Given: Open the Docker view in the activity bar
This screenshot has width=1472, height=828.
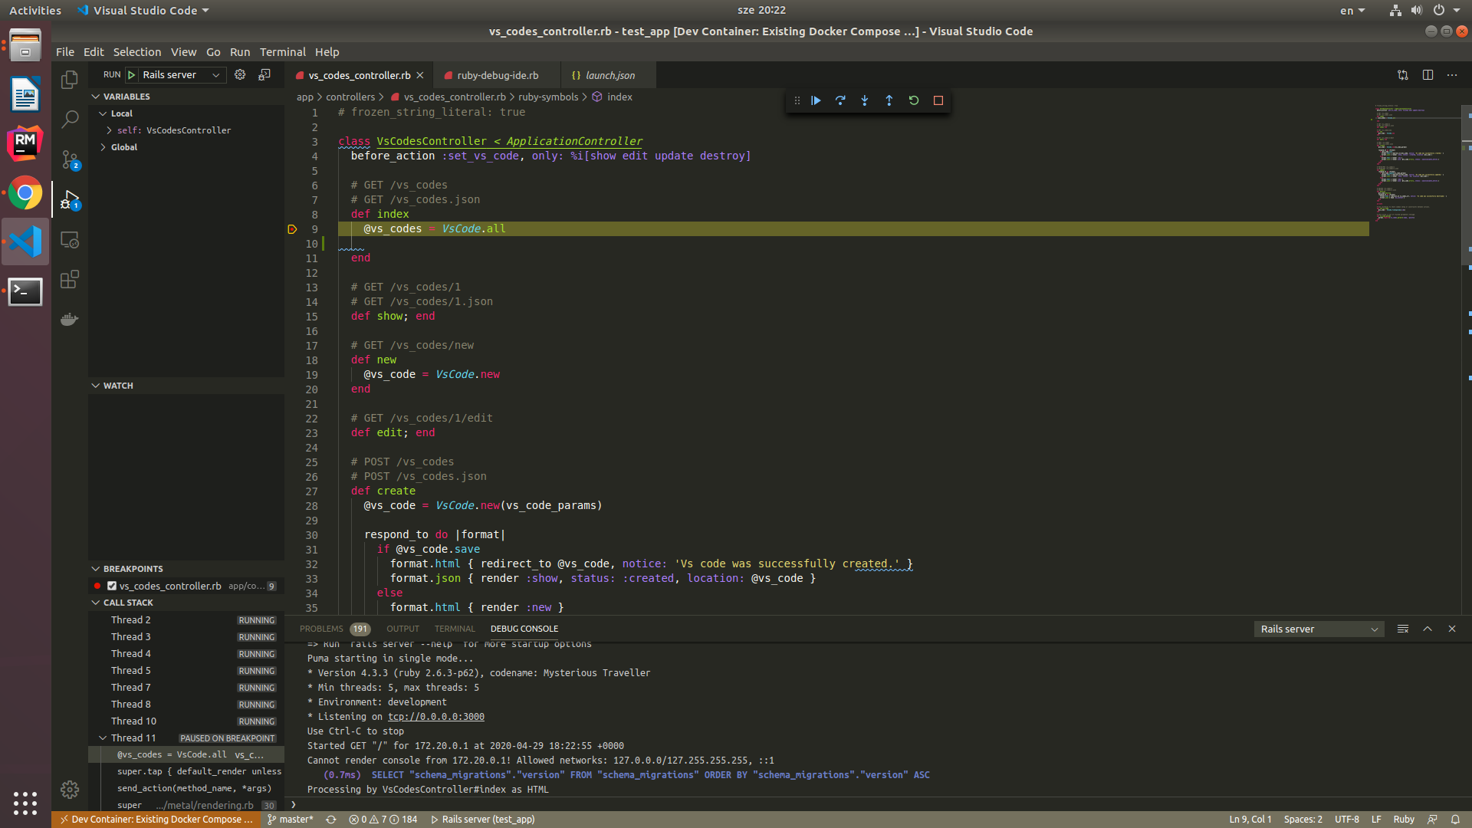Looking at the screenshot, I should [x=70, y=319].
